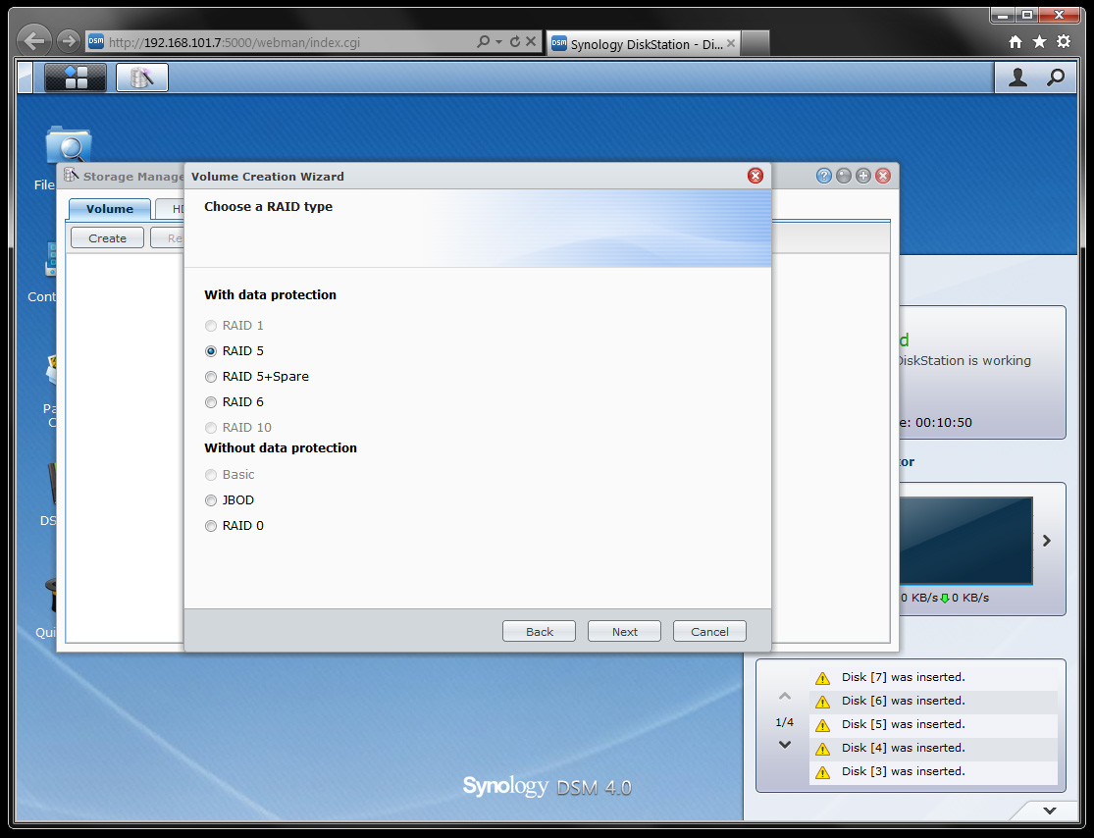
Task: Open Storage Manager help question icon
Action: 824,176
